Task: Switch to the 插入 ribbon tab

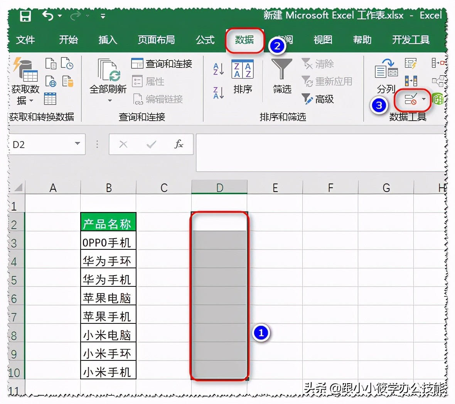Action: click(108, 40)
